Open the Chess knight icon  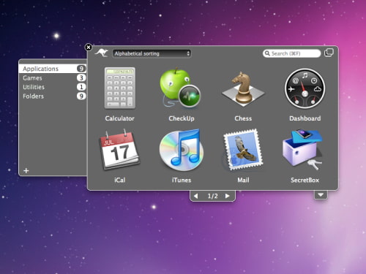[243, 88]
